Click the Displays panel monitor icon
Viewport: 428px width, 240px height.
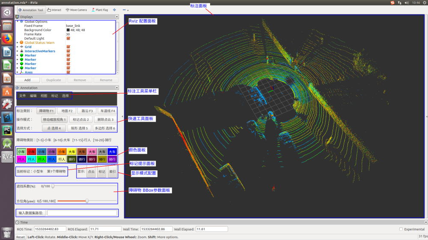(x=17, y=17)
